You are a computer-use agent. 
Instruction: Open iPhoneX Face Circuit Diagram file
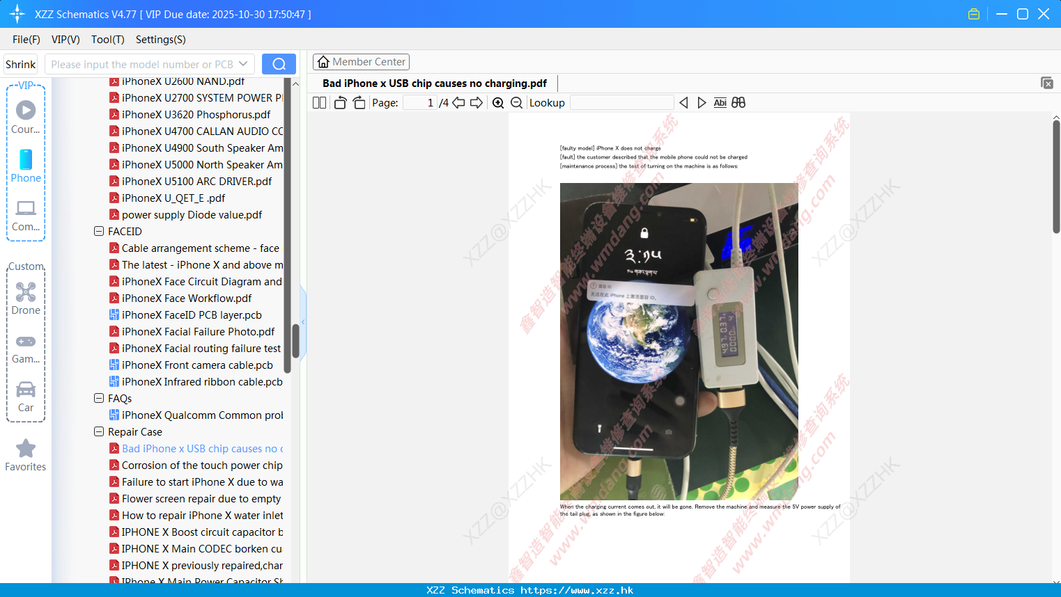(196, 282)
